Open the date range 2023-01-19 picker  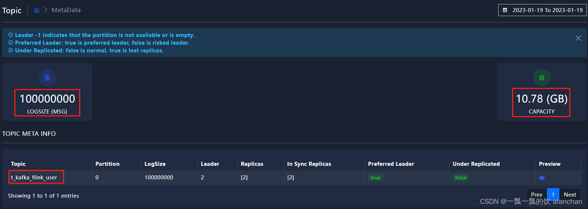tap(543, 10)
